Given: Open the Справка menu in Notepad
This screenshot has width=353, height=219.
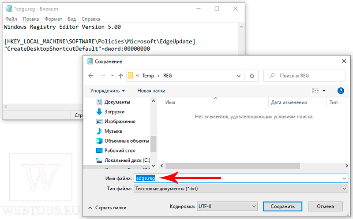Looking at the screenshot, I should tap(91, 19).
